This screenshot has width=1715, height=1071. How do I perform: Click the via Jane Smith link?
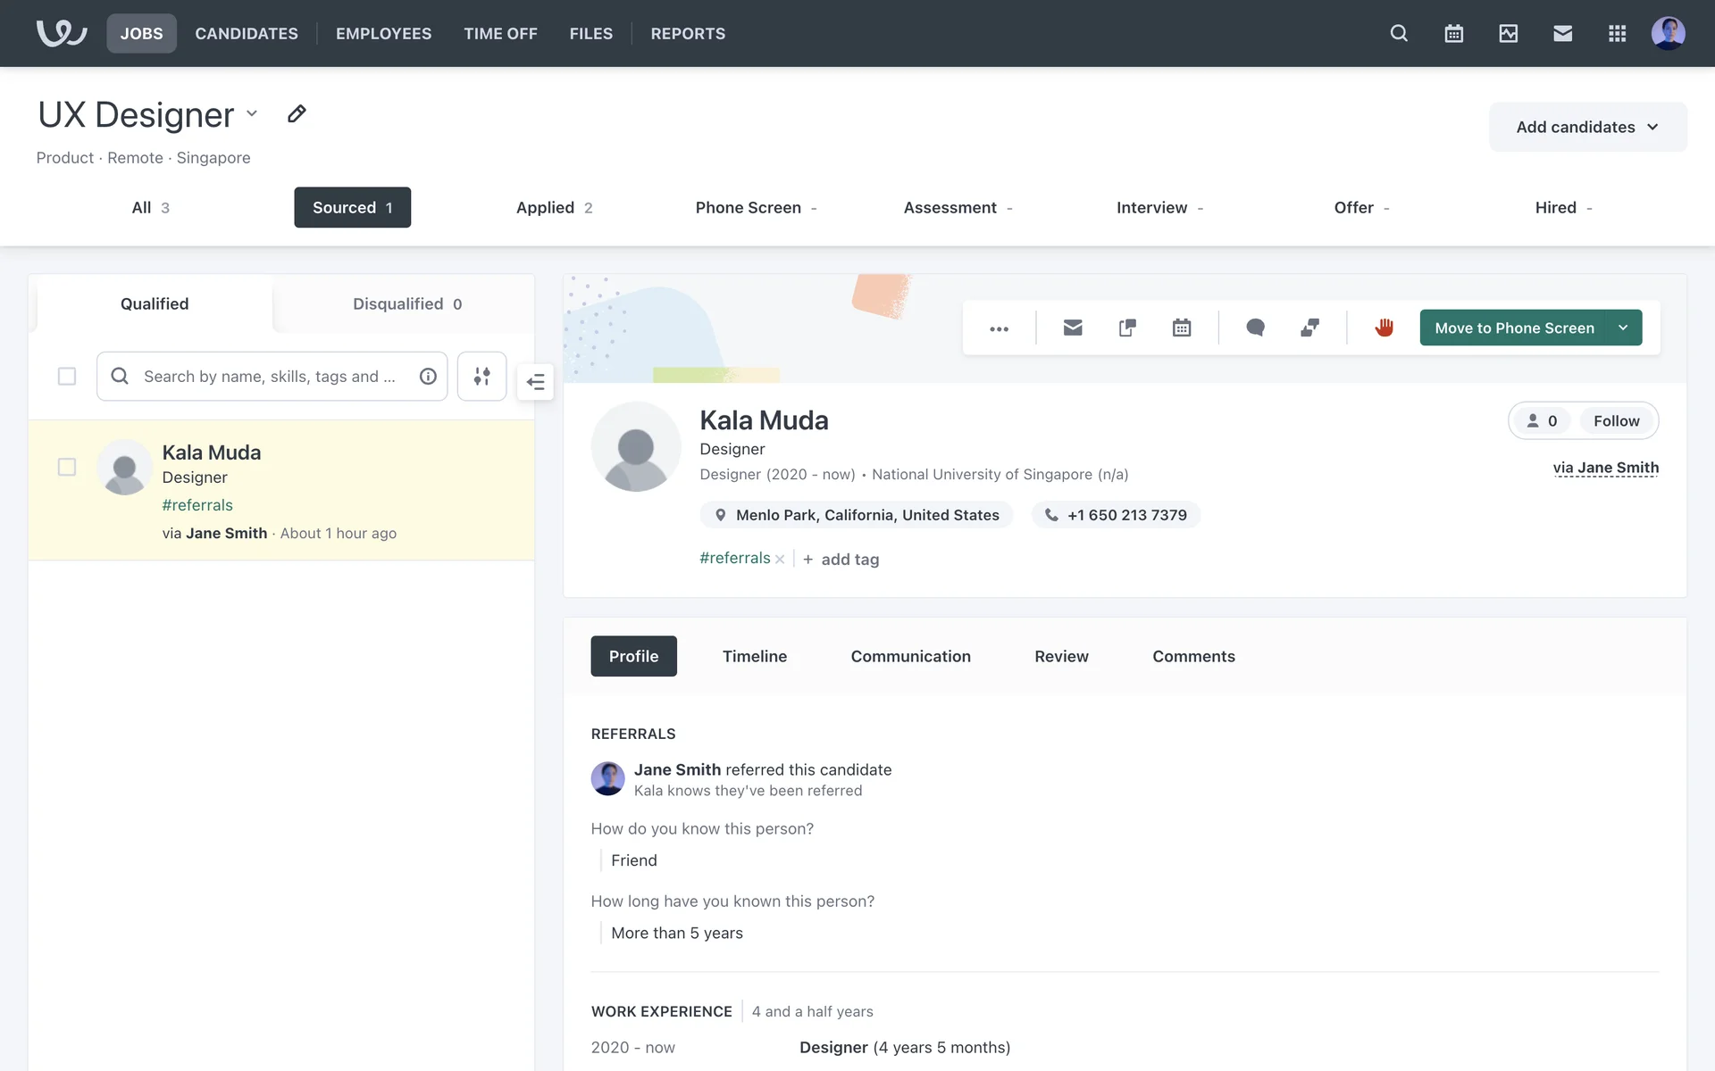tap(1605, 468)
